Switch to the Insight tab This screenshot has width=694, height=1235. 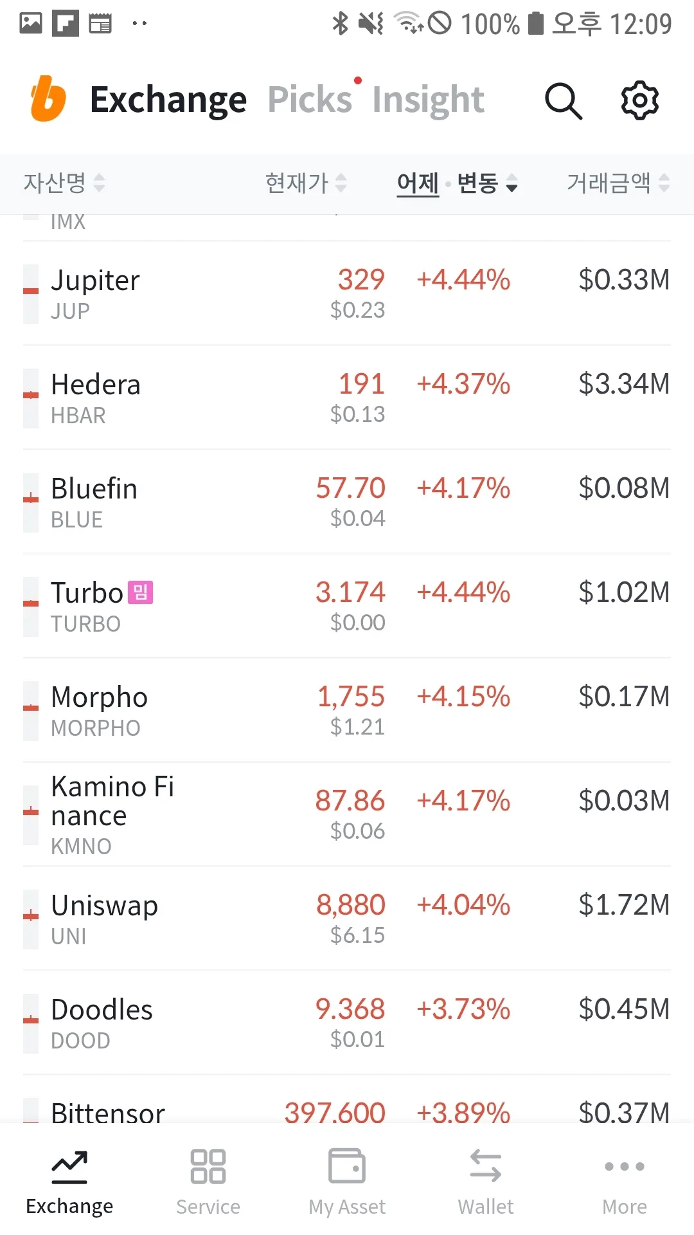click(x=428, y=100)
